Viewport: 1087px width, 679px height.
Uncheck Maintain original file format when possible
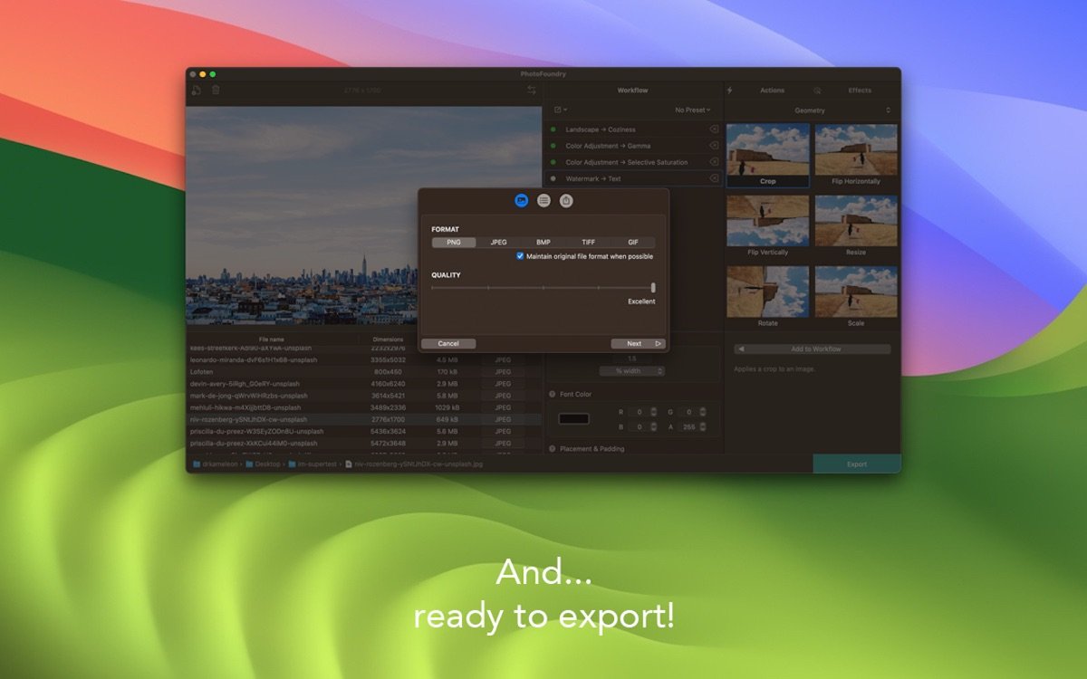point(520,256)
